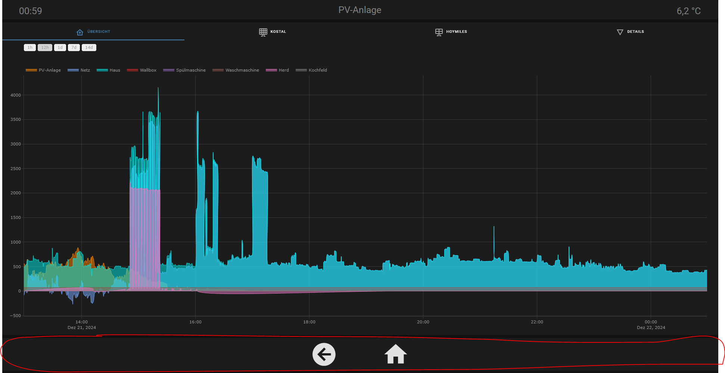Screen dimensions: 725x373
Task: Select the 1h time range button
Action: click(30, 47)
